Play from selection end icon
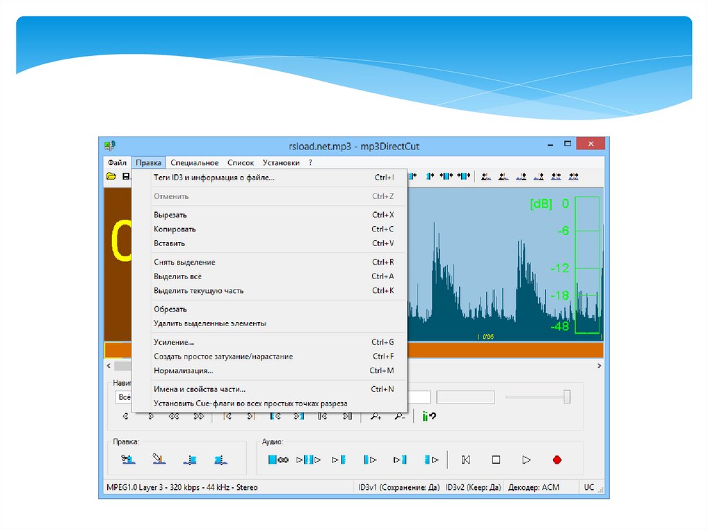 (431, 460)
